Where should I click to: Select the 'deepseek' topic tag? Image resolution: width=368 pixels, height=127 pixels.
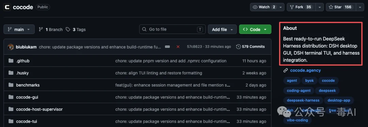coord(327,91)
